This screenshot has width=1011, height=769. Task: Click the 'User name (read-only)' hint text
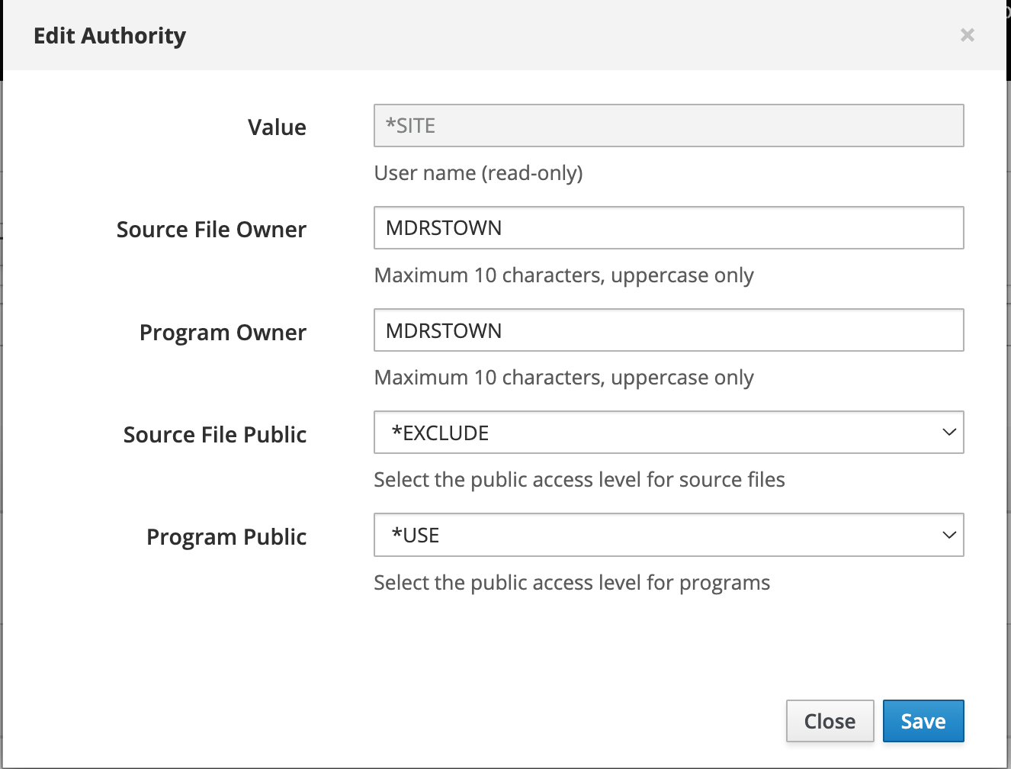(478, 173)
